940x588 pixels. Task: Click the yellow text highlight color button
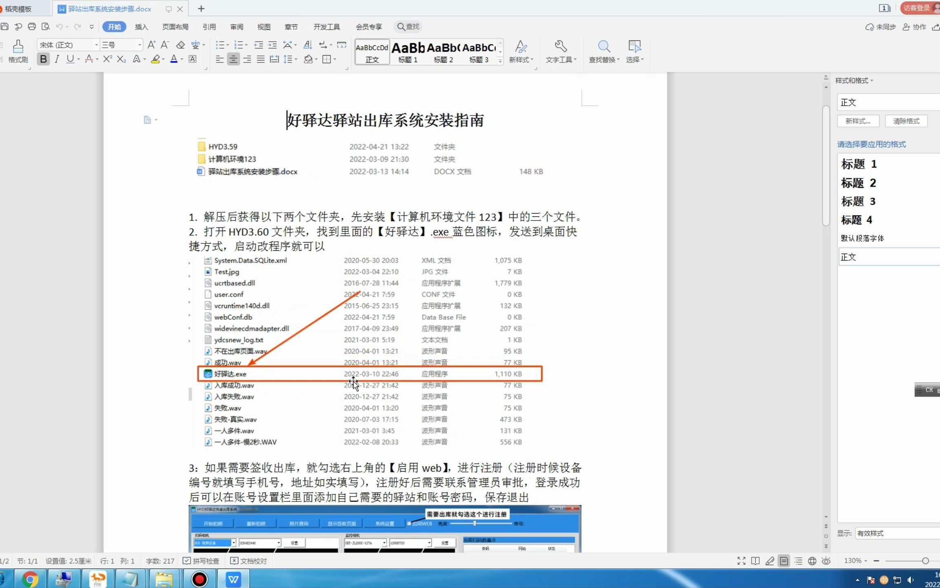coord(155,59)
